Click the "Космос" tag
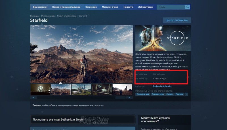Image resolution: width=227 pixels, height=130 pixels. [x=169, y=94]
